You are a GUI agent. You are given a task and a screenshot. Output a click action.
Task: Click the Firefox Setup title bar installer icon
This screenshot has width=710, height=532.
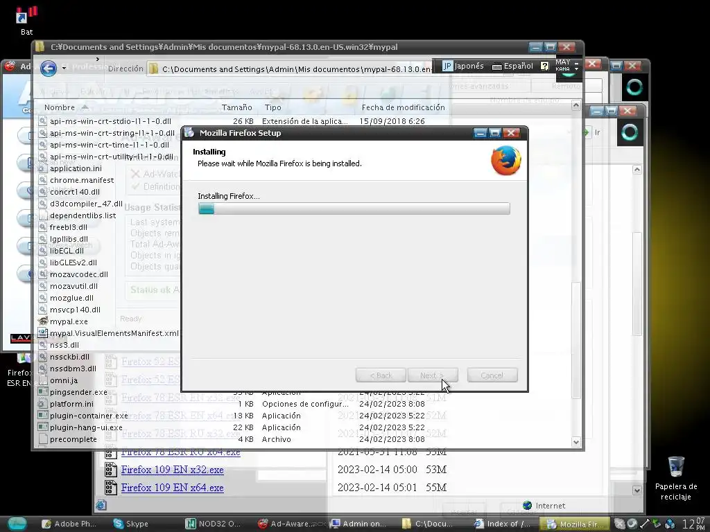(189, 132)
